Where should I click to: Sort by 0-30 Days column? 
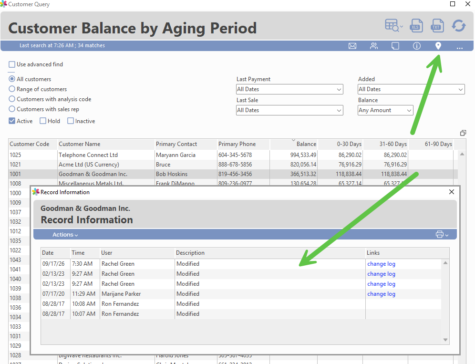[x=340, y=144]
